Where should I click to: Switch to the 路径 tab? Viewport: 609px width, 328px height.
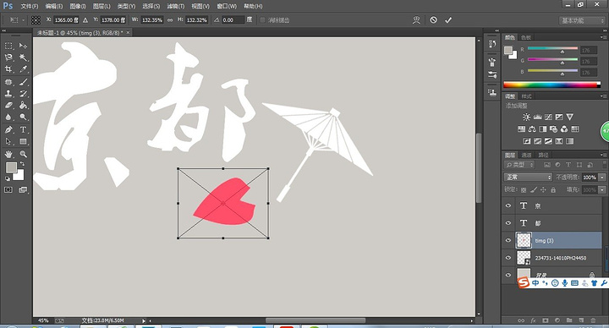pyautogui.click(x=543, y=155)
